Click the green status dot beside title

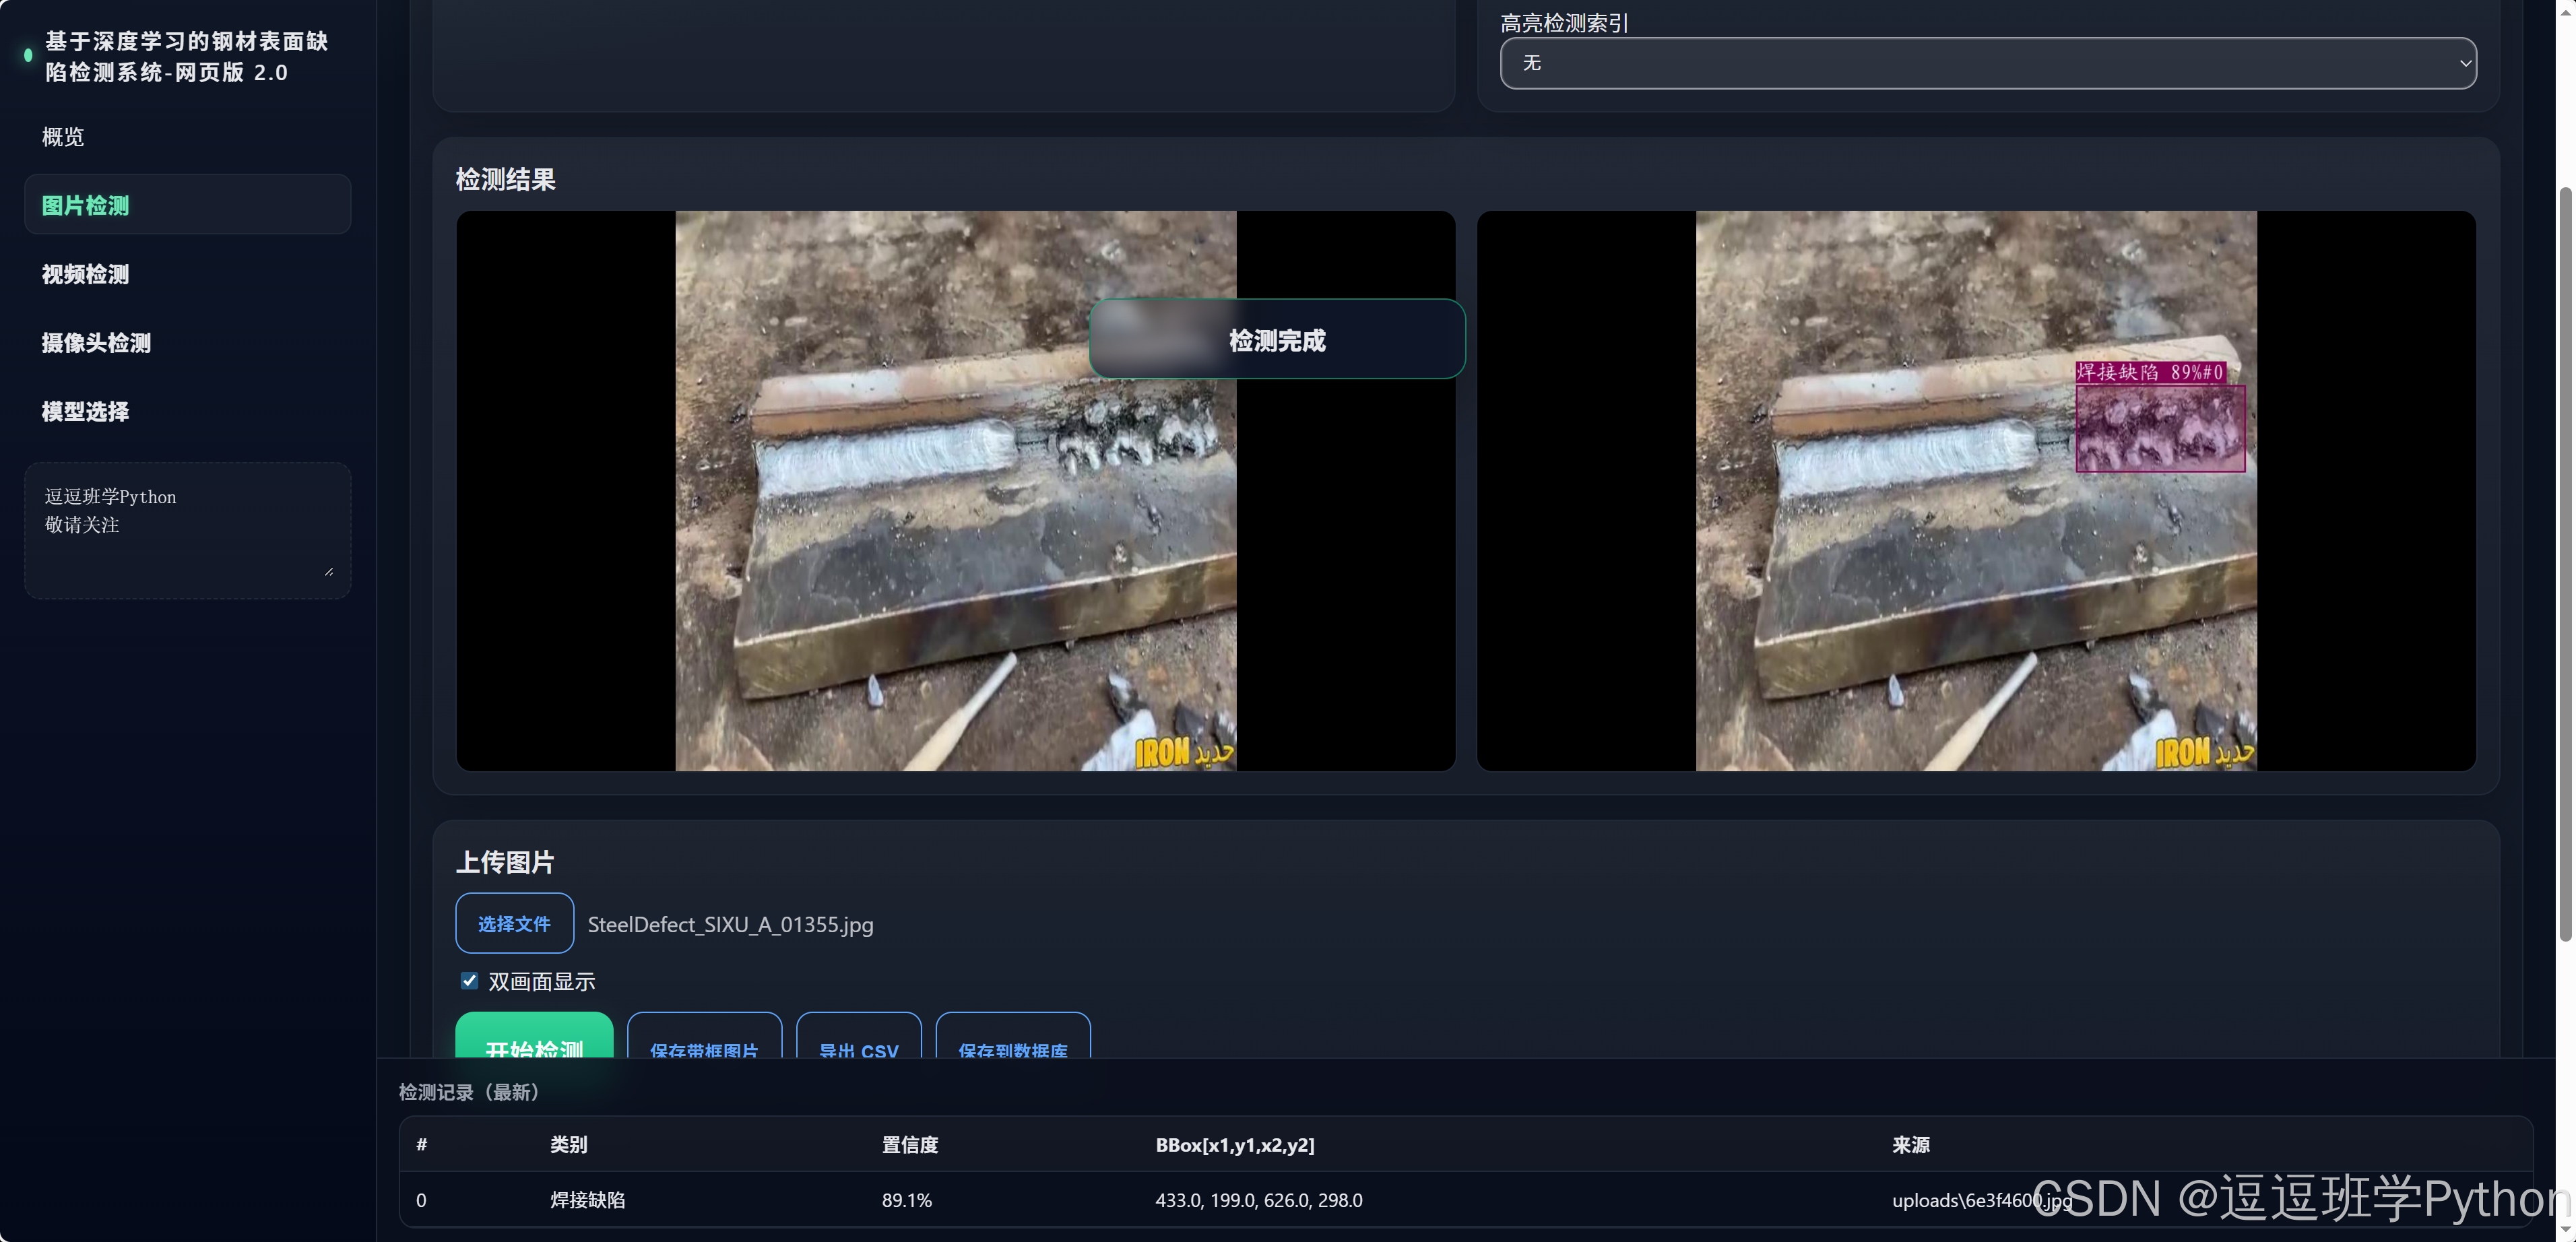(28, 55)
